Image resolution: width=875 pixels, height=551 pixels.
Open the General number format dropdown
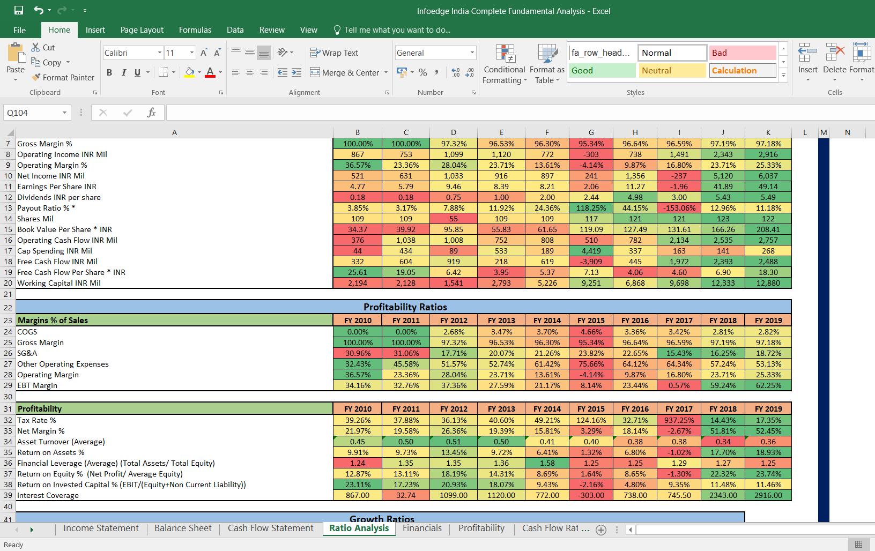(x=472, y=53)
